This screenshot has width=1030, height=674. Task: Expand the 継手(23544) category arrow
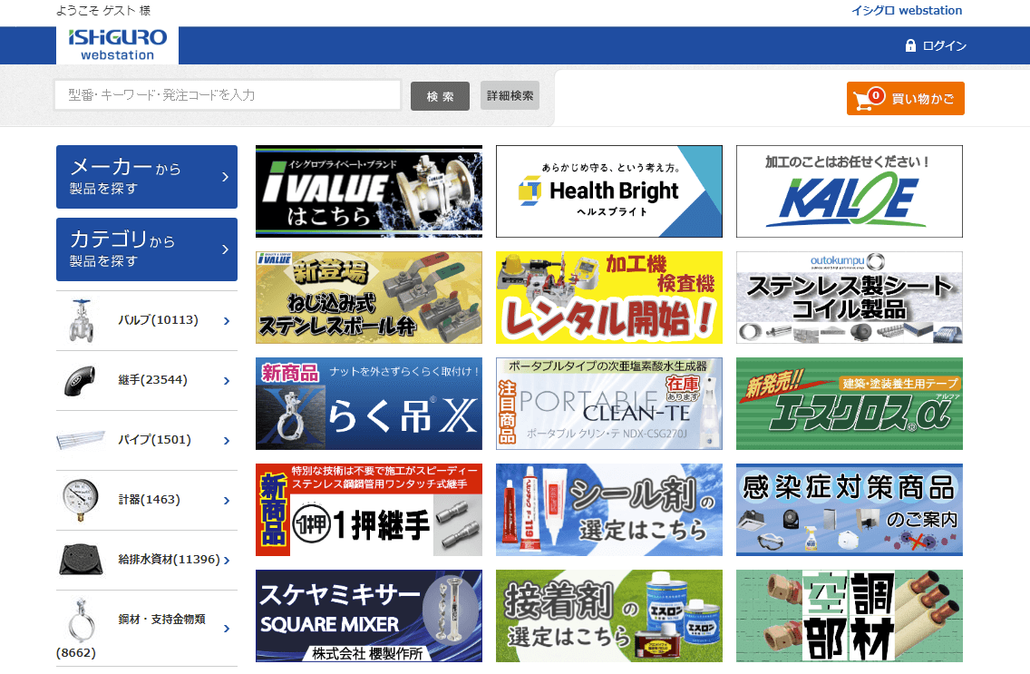tap(227, 381)
